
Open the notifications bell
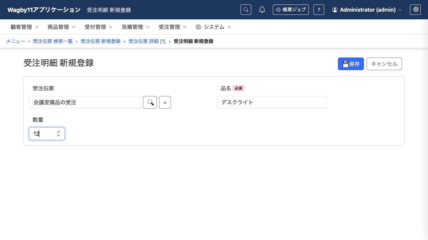coord(262,10)
